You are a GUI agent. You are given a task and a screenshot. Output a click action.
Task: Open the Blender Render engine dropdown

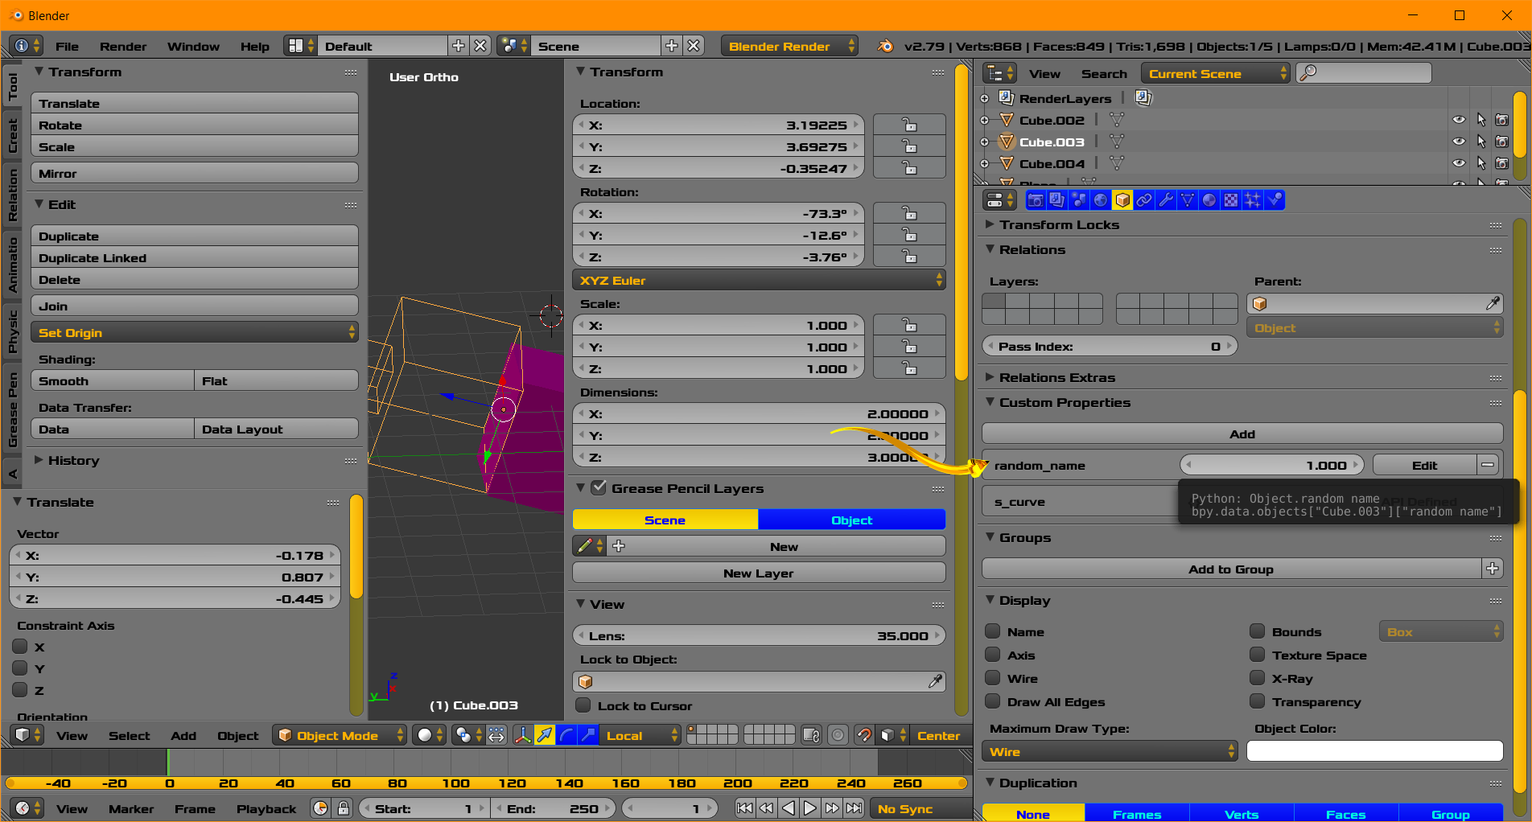789,46
